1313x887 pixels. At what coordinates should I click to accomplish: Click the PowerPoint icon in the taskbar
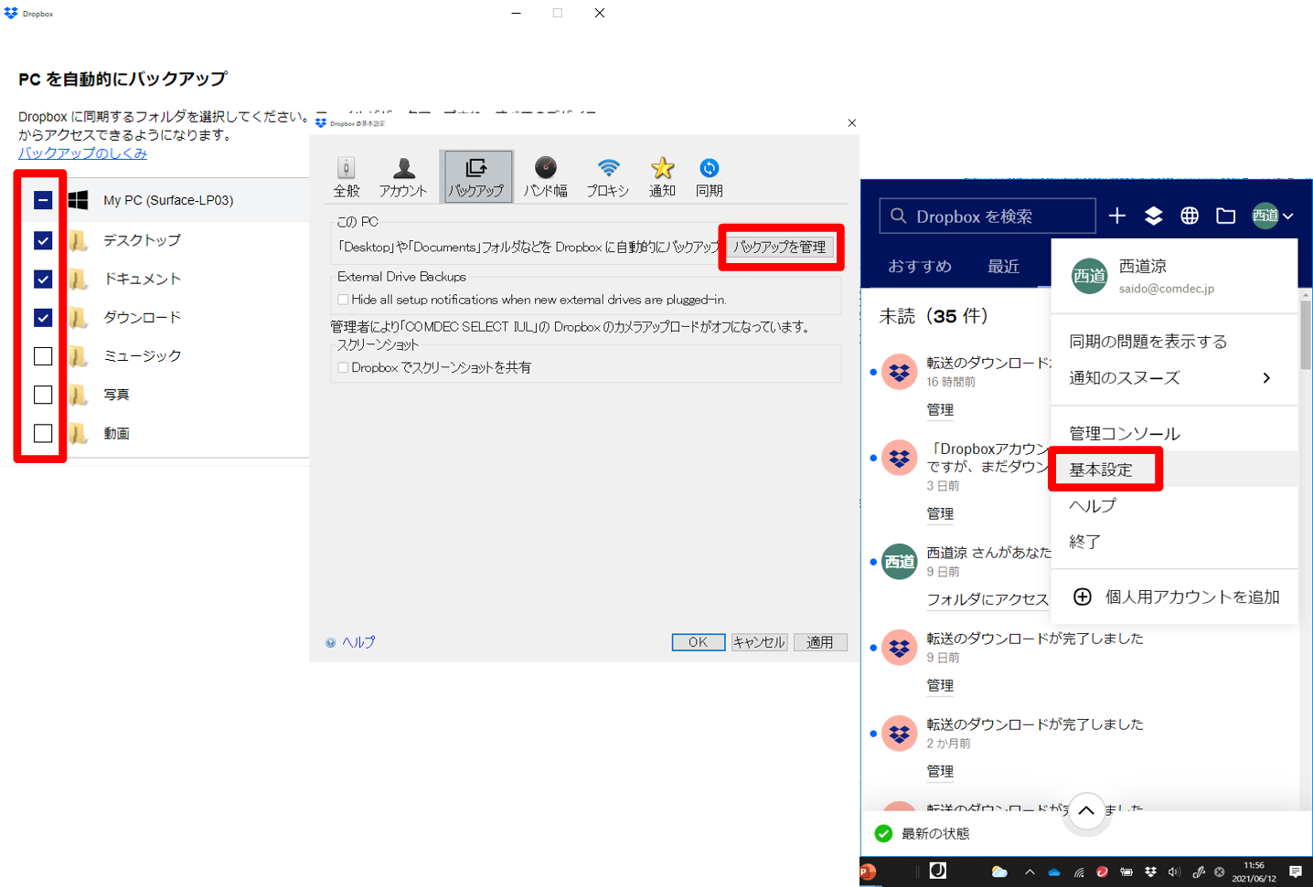click(868, 871)
